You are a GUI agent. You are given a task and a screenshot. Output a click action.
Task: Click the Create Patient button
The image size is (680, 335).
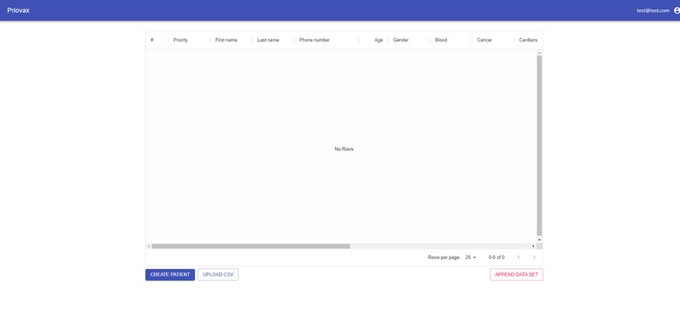point(170,275)
